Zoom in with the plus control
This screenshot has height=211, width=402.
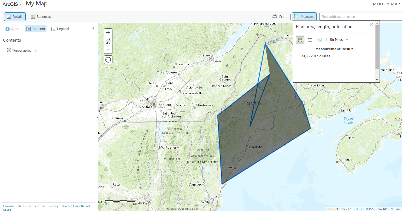click(108, 32)
